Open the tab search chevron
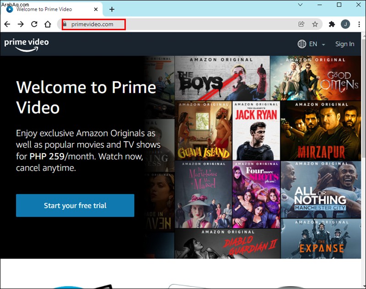Viewport: 366px width, 289px height. (x=300, y=5)
